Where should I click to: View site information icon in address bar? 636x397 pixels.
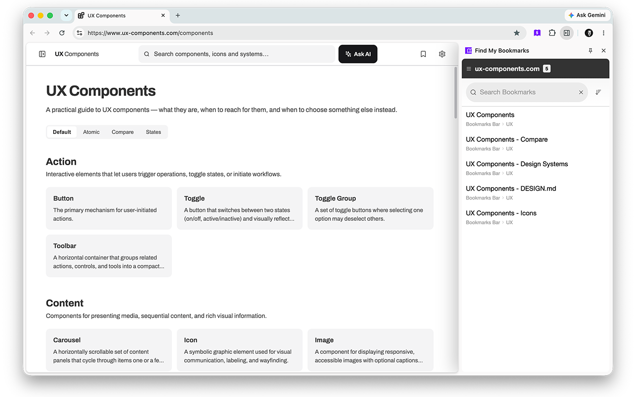[79, 33]
